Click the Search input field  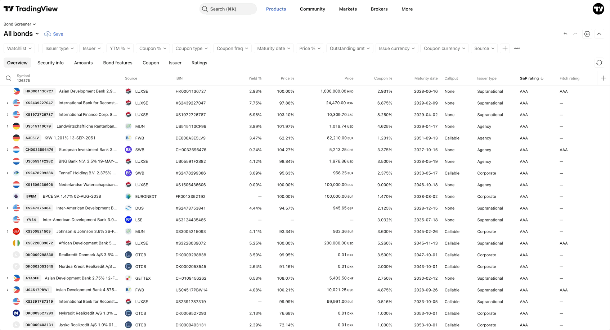click(228, 9)
